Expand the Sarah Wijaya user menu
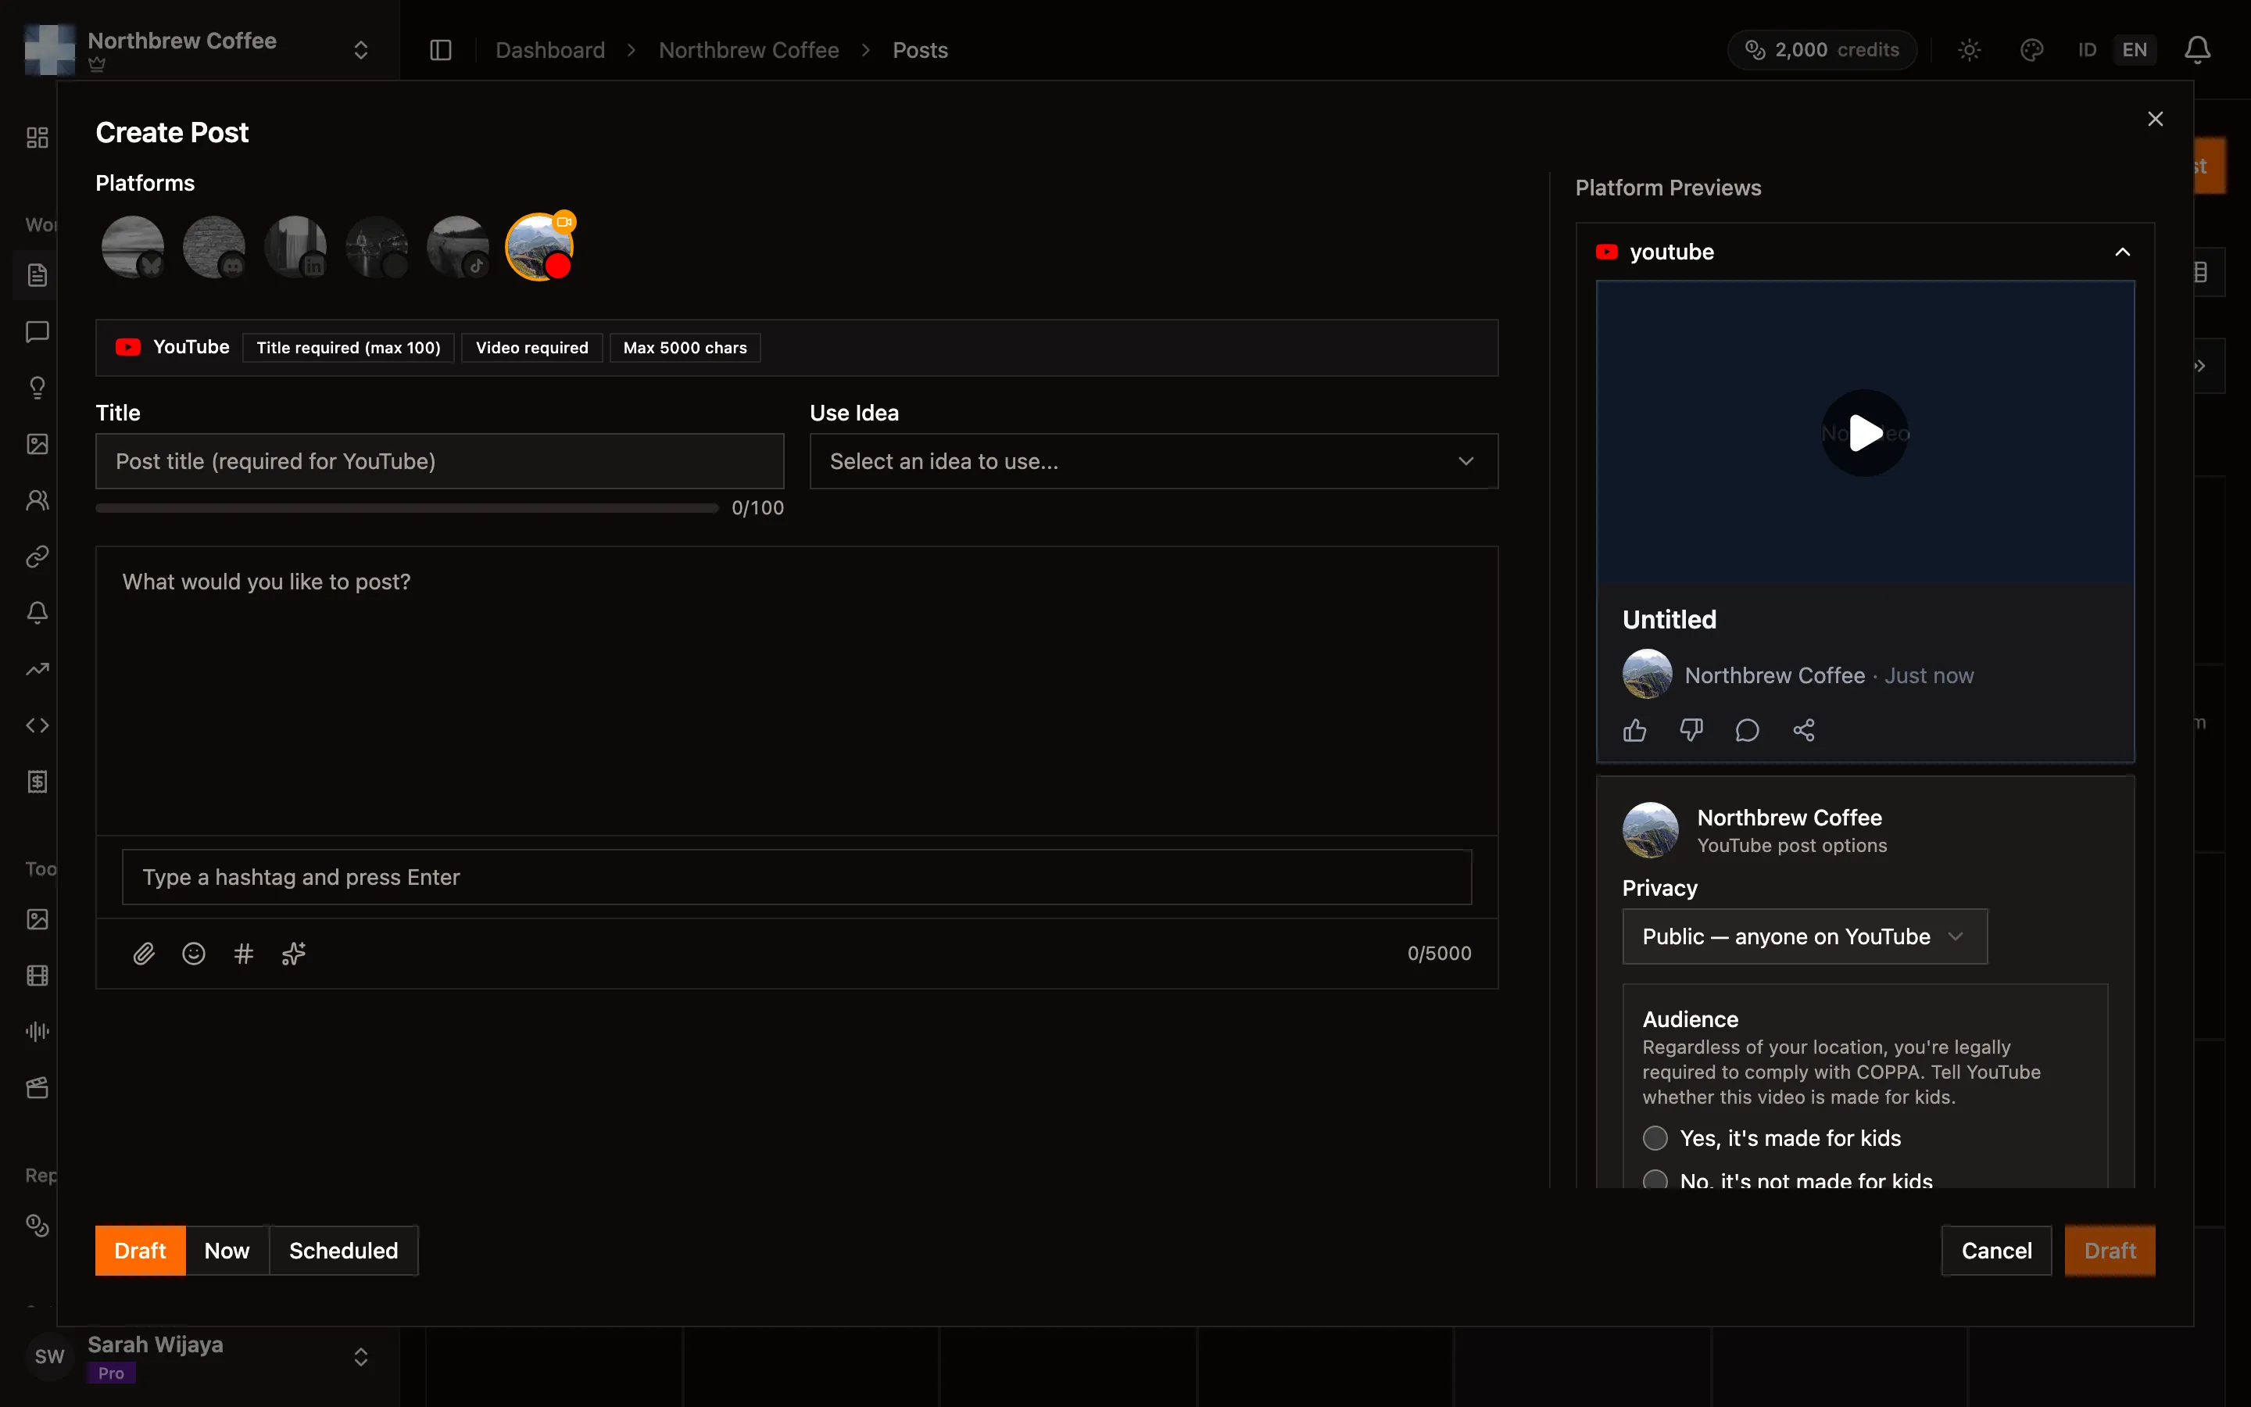Image resolution: width=2251 pixels, height=1407 pixels. coord(361,1357)
